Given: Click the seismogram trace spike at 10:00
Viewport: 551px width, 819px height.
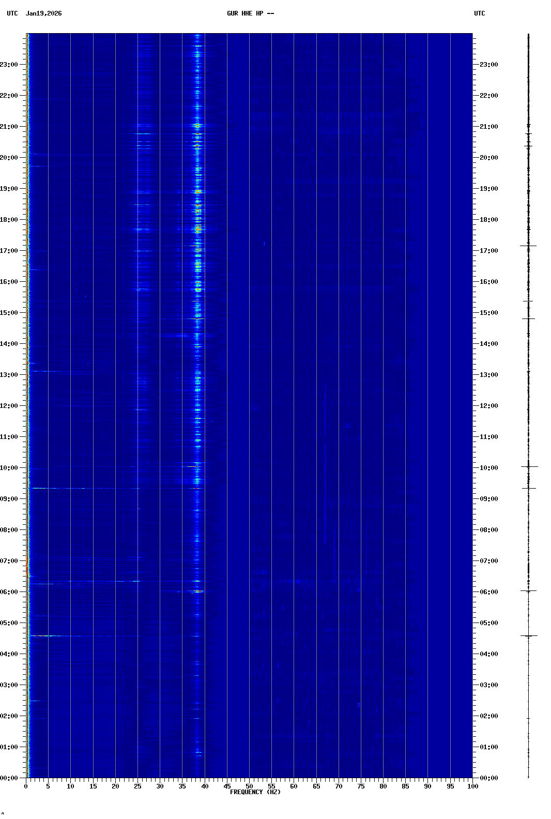Looking at the screenshot, I should click(x=529, y=466).
